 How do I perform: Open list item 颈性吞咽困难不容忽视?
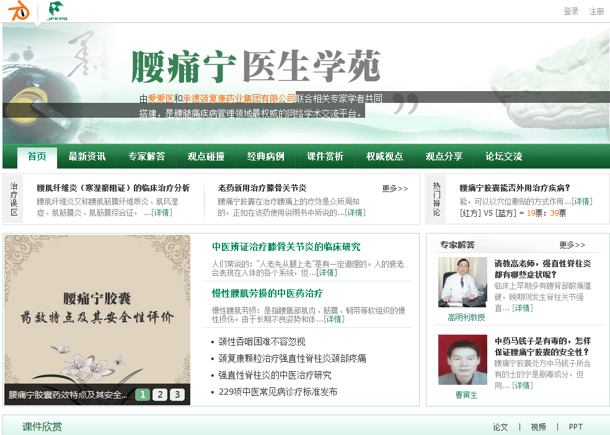[x=262, y=341]
